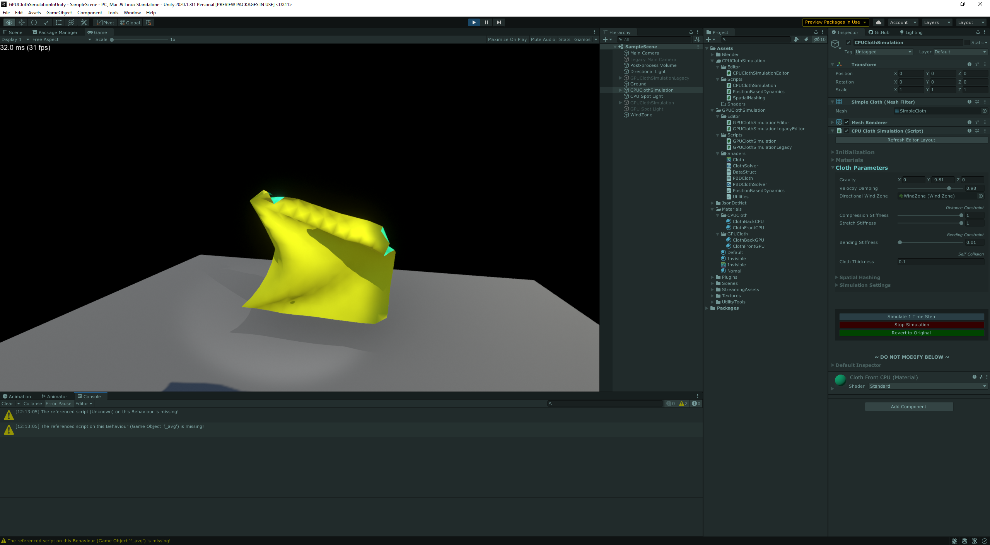Click the Play button to start simulation
This screenshot has width=990, height=545.
(x=474, y=22)
